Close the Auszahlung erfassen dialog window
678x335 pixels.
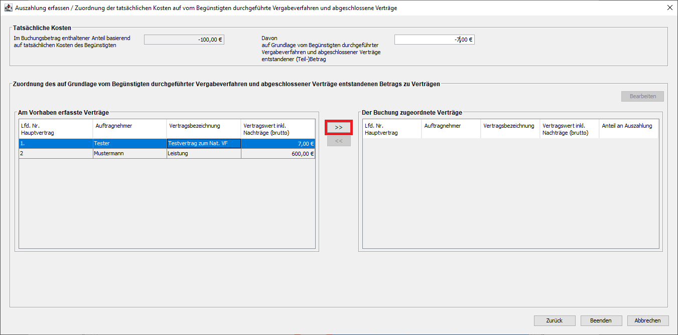pyautogui.click(x=669, y=8)
